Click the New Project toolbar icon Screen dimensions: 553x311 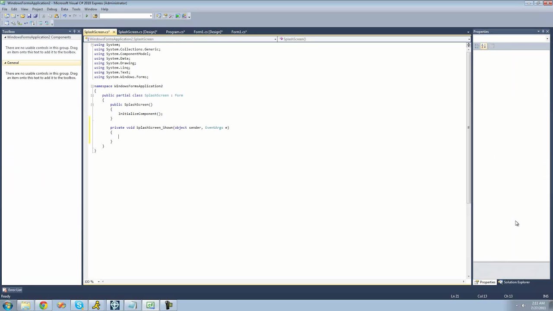click(x=6, y=16)
